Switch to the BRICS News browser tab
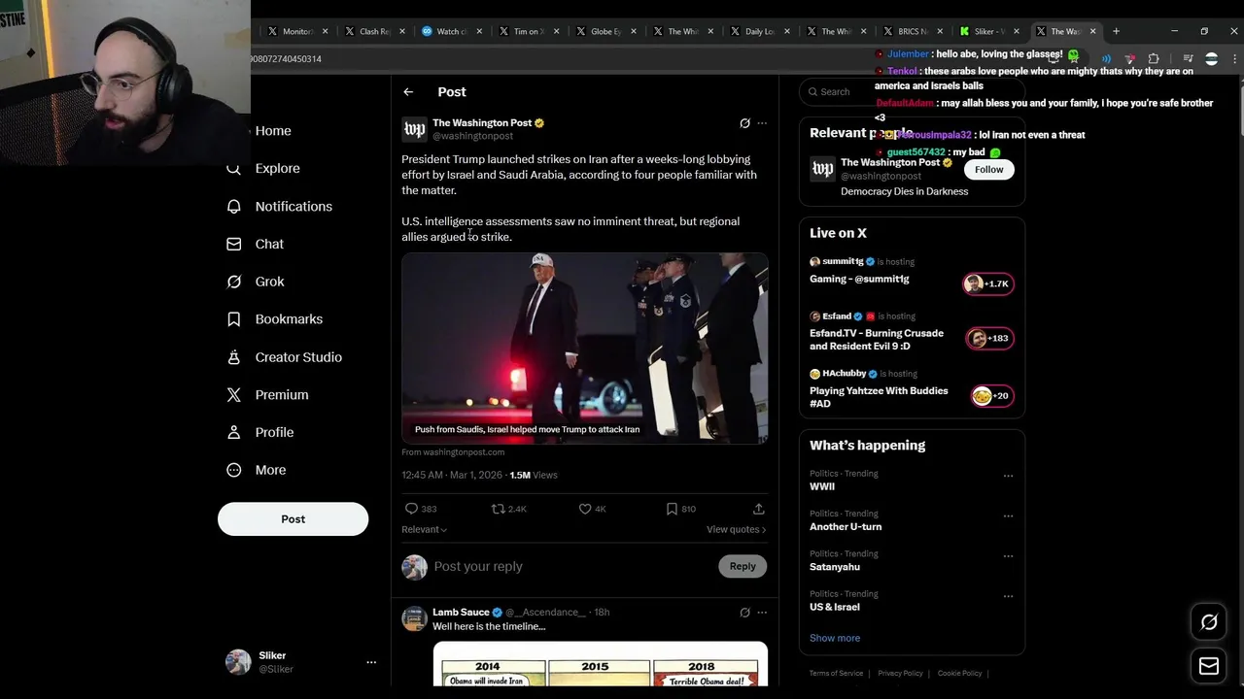This screenshot has width=1244, height=699. pyautogui.click(x=913, y=31)
